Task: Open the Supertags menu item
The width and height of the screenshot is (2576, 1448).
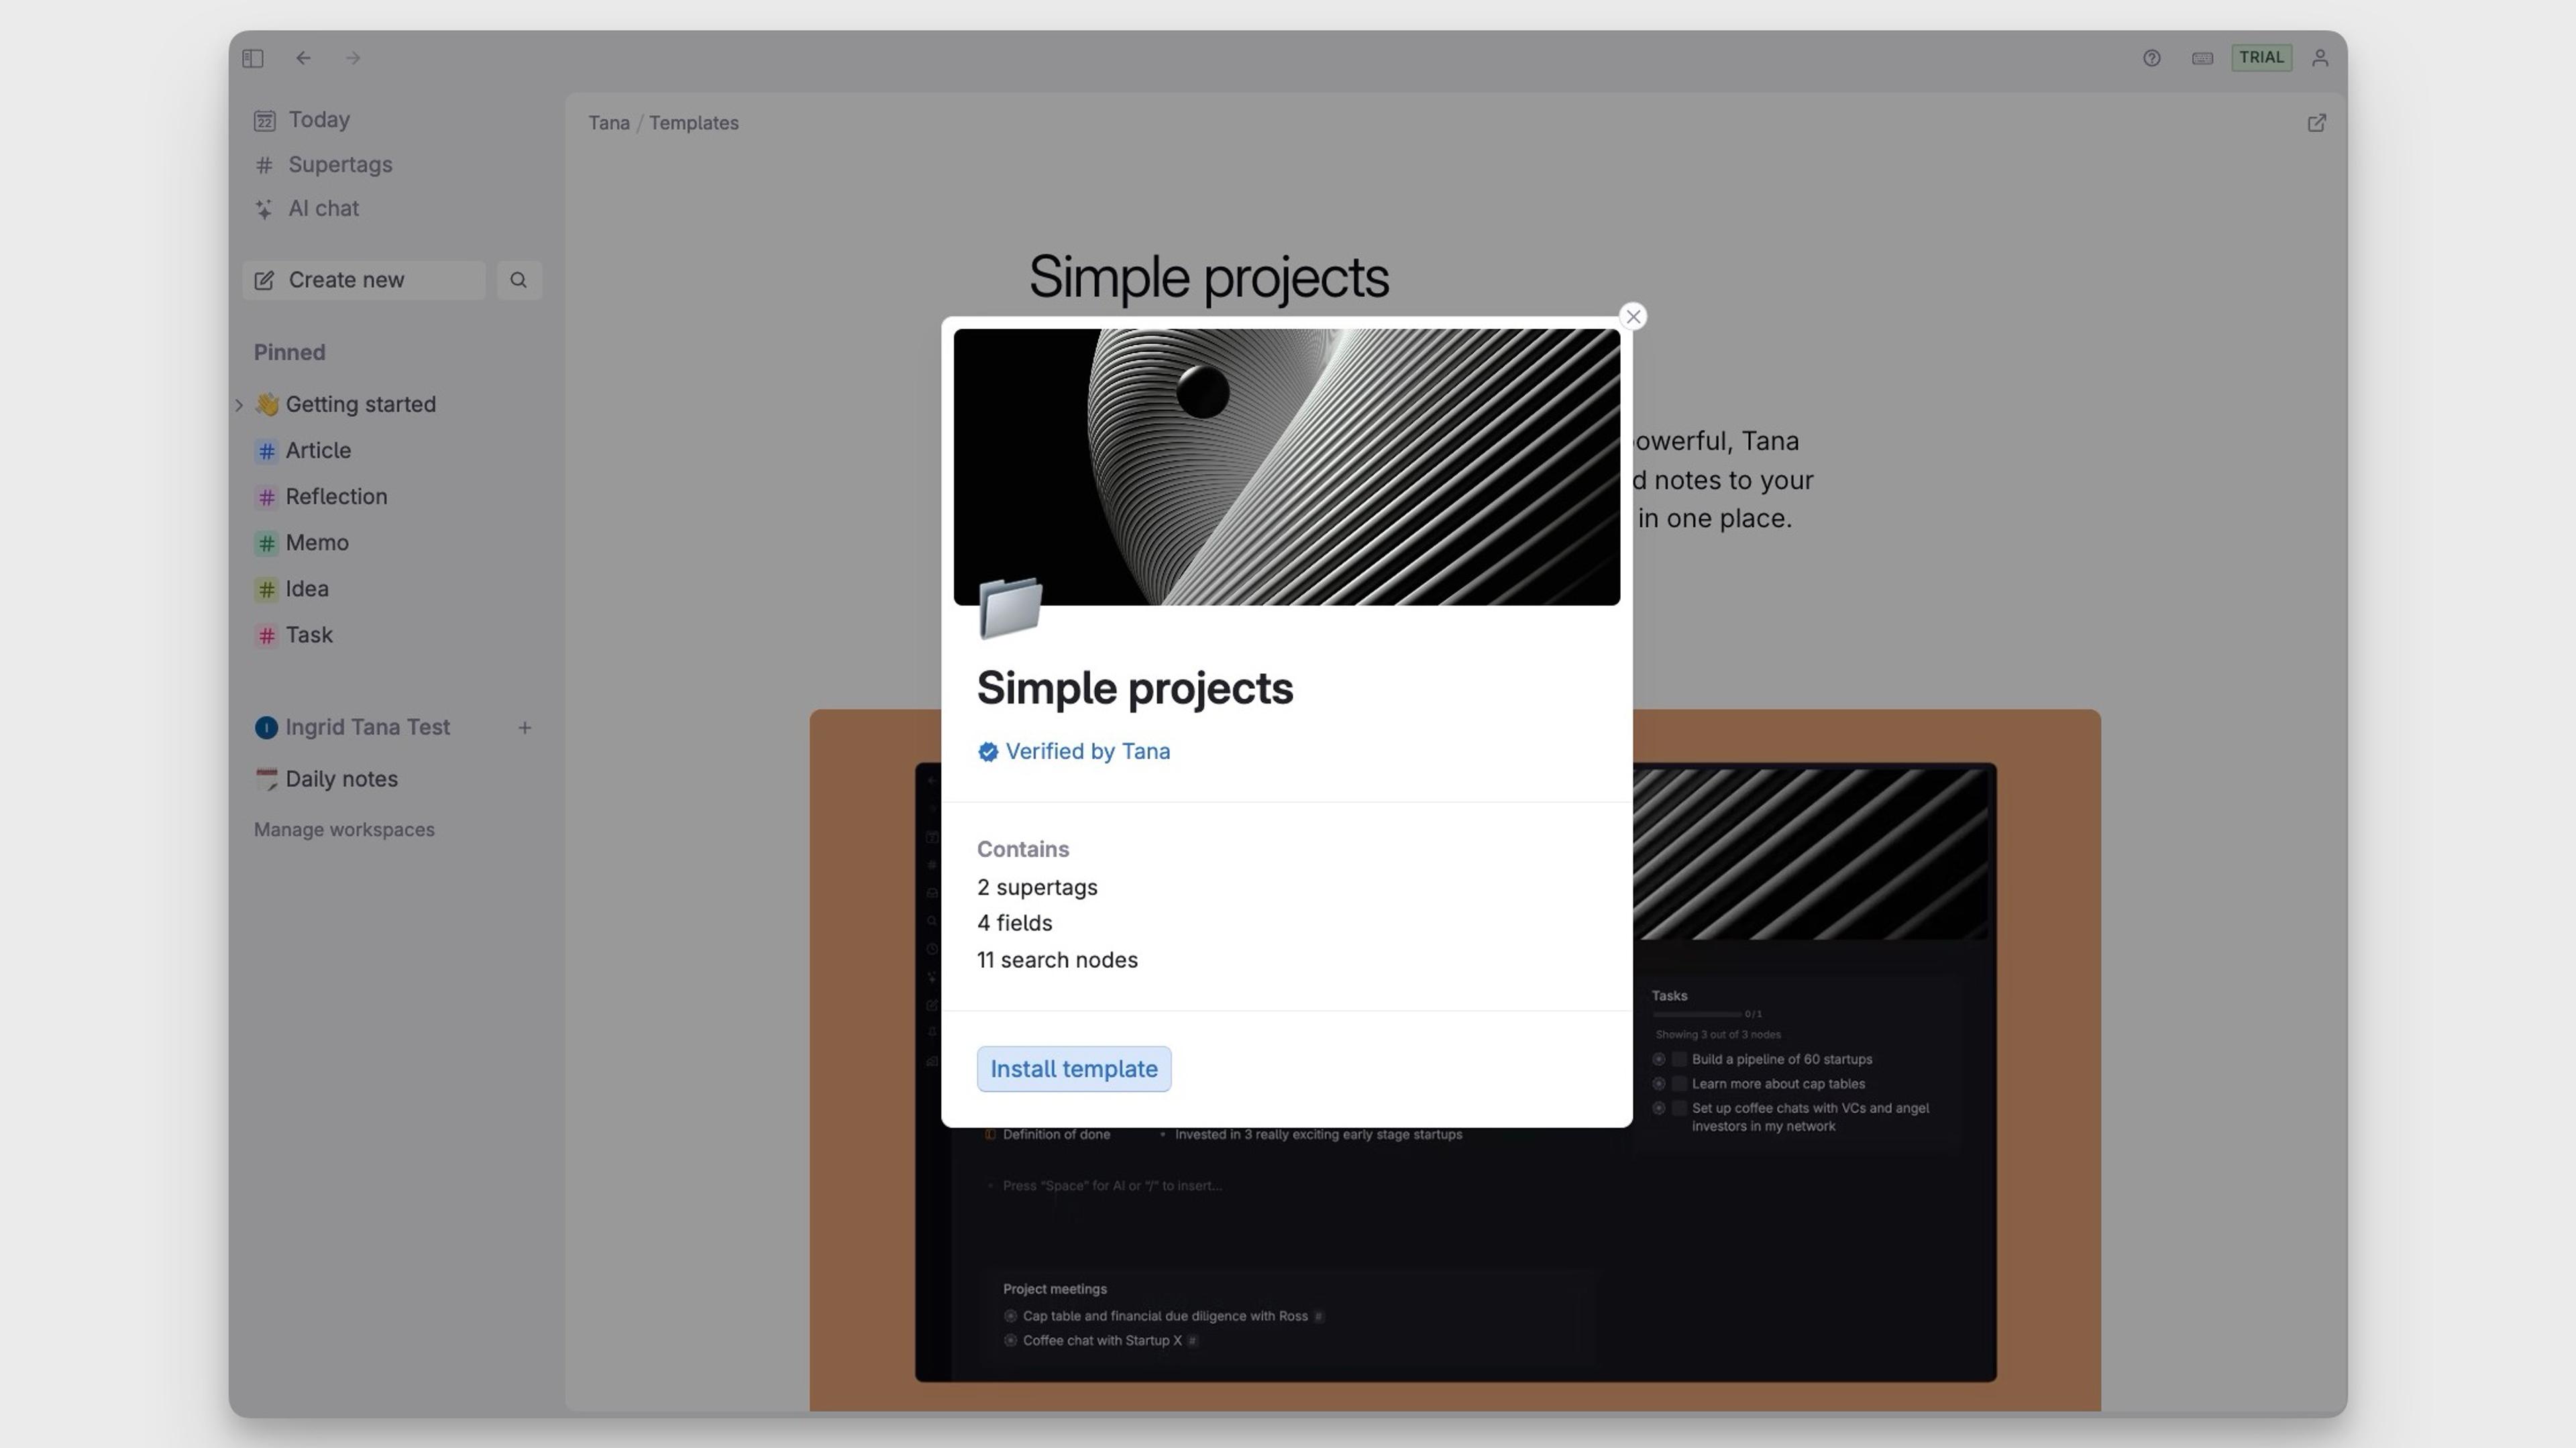Action: click(340, 165)
